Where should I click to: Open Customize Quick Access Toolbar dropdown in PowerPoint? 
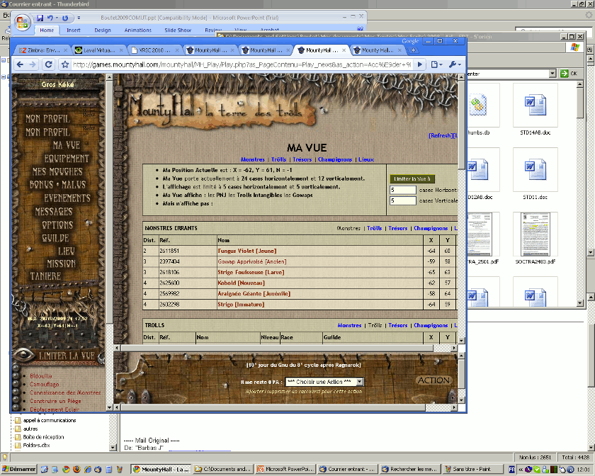coord(79,18)
